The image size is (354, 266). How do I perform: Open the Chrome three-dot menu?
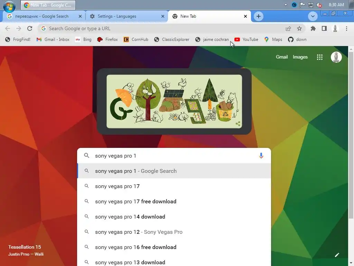point(346,28)
